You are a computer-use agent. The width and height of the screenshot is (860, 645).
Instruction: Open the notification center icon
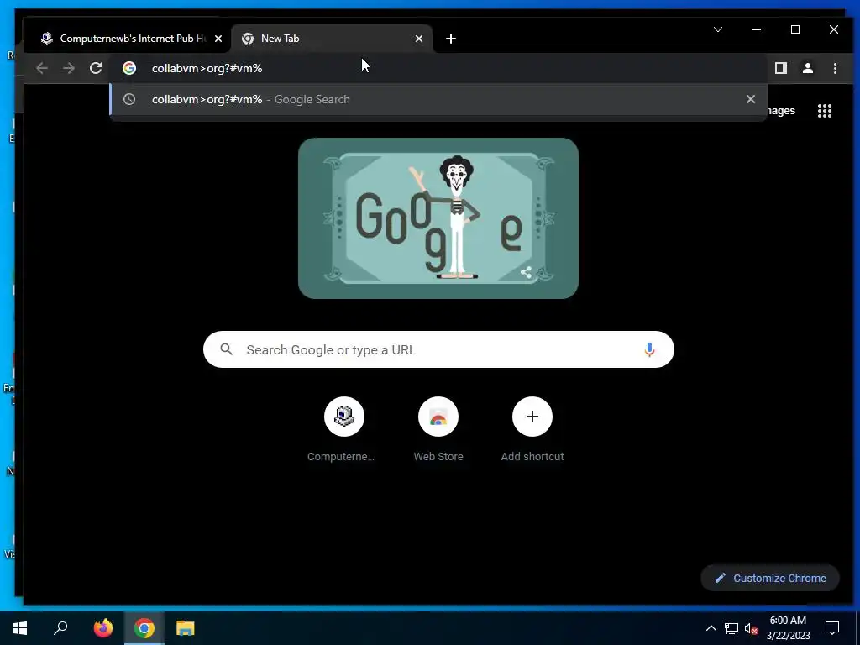point(832,628)
